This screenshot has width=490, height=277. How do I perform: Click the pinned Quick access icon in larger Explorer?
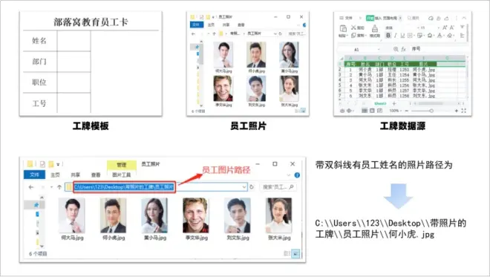pyautogui.click(x=36, y=205)
